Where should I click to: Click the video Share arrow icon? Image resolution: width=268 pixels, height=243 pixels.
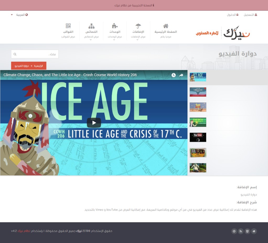[181, 75]
